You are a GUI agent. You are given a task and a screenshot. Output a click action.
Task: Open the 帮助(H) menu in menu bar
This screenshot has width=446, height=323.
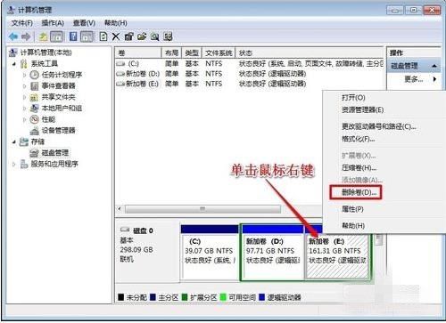tap(116, 23)
